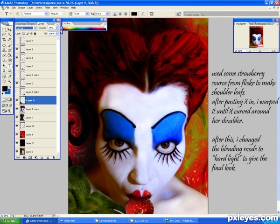Select the Eraser tool

click(x=4, y=55)
